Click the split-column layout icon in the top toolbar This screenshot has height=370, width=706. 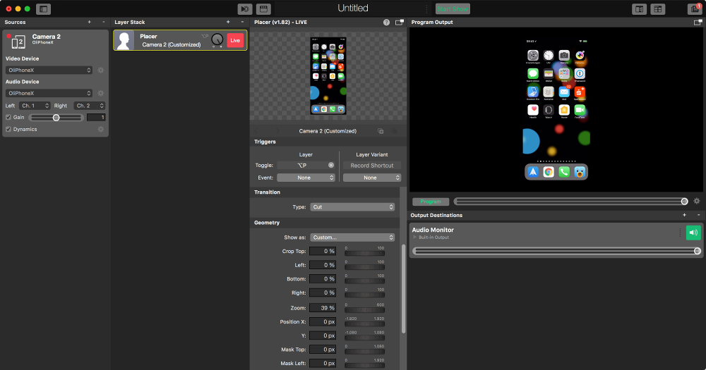[x=639, y=9]
